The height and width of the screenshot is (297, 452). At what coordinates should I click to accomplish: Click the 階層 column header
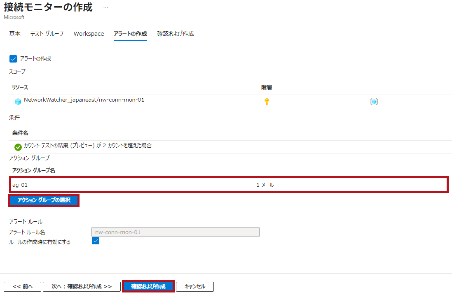(267, 87)
